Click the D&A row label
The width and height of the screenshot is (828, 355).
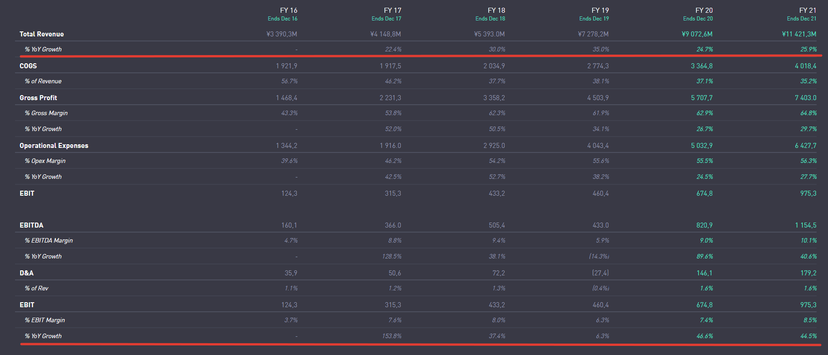(x=26, y=273)
